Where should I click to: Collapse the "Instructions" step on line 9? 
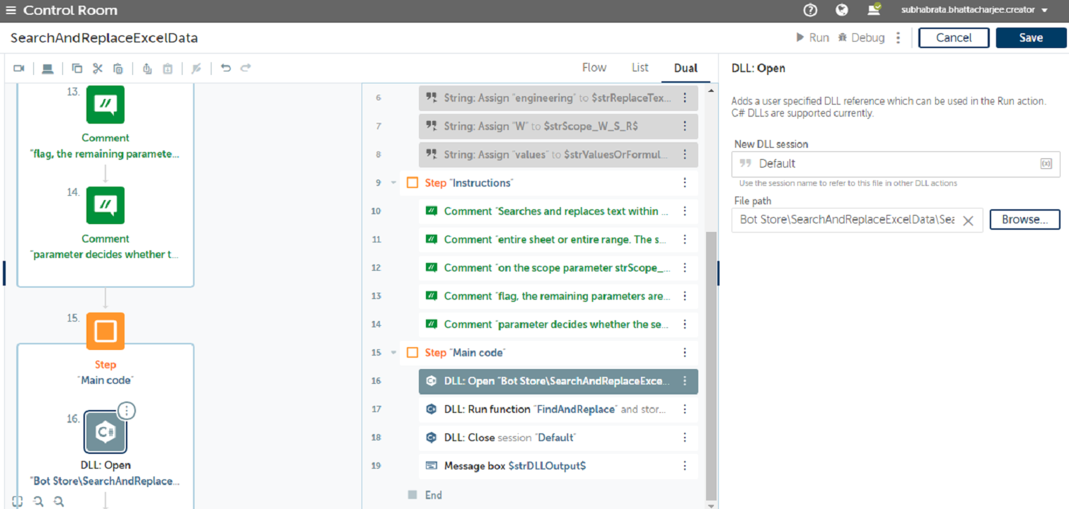[394, 183]
